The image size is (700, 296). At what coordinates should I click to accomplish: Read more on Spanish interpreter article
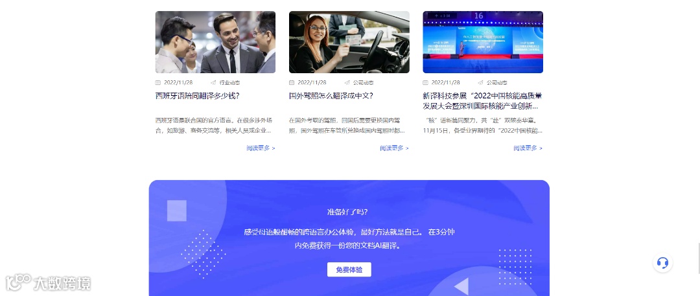[x=261, y=148]
